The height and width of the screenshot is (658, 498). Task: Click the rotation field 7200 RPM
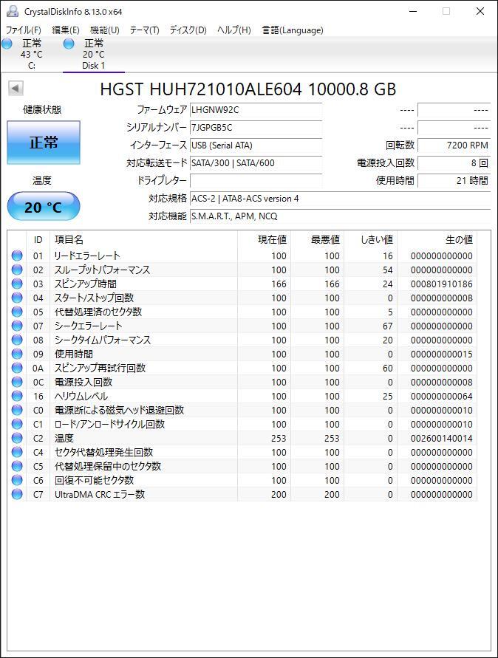[x=454, y=145]
